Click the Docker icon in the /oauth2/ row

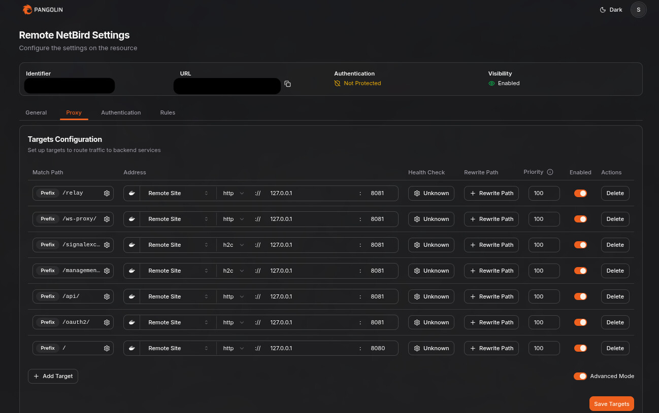coord(132,322)
